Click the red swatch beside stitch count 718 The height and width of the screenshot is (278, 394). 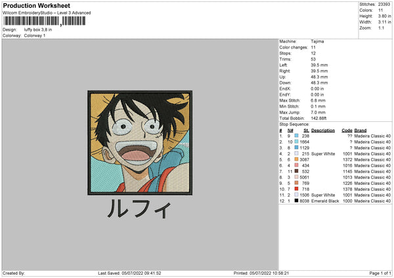tap(297, 189)
